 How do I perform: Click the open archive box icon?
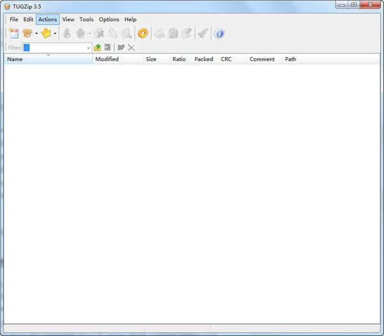pos(27,33)
